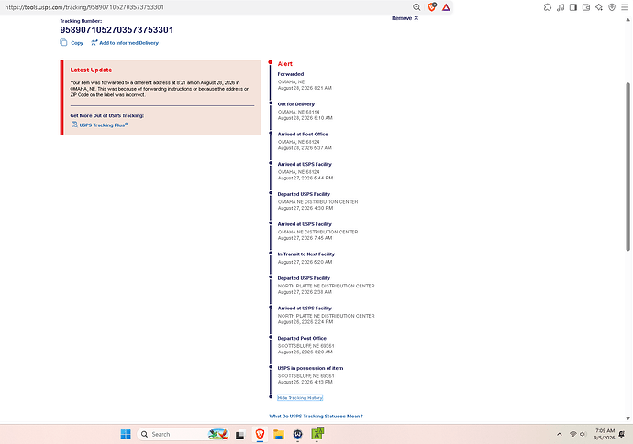
Task: Click Add to Informed Delivery link text
Action: click(128, 43)
